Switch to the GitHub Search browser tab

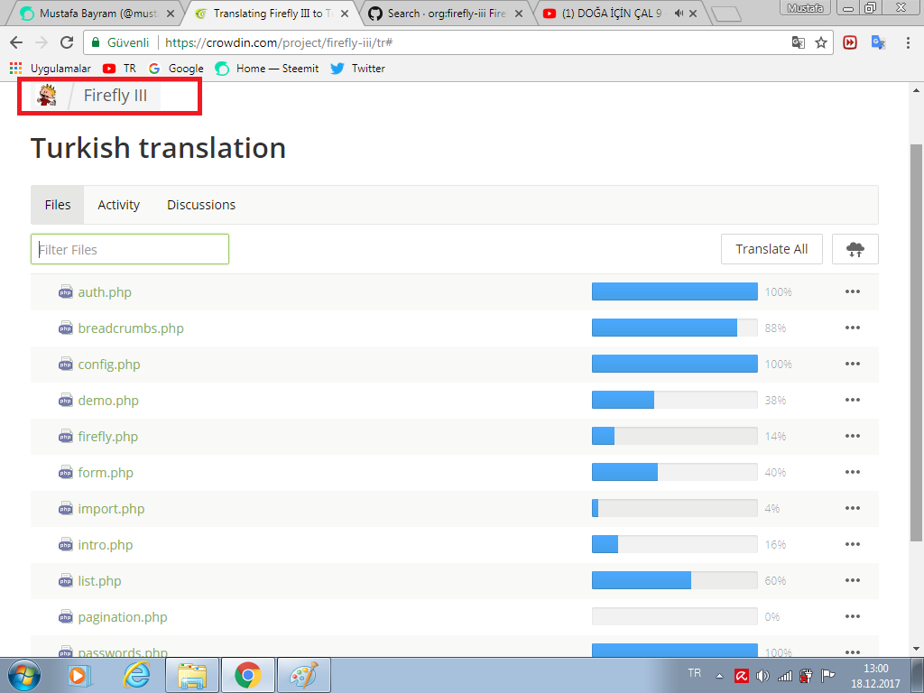[447, 13]
